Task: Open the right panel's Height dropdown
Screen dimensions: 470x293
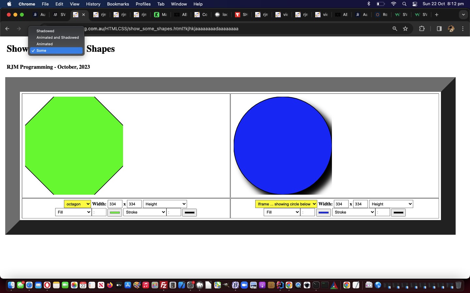Action: 391,204
